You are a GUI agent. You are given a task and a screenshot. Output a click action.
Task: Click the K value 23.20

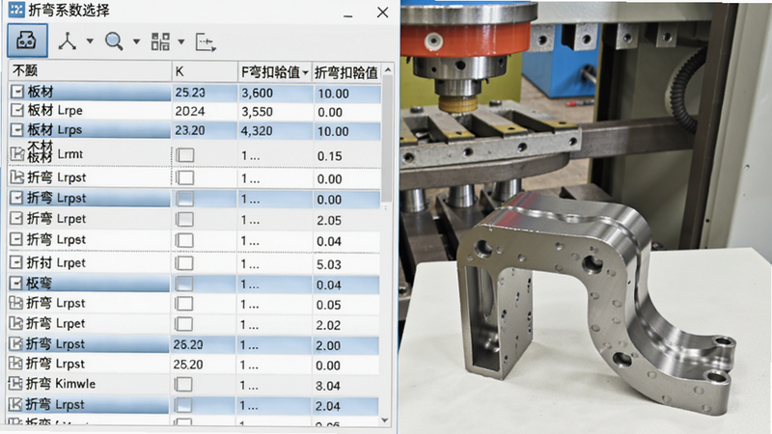coord(190,130)
